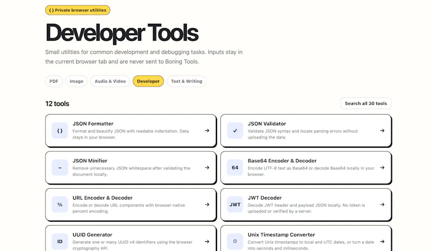
Task: Click arrow on Unix Timestamp Converter card
Action: point(382,242)
